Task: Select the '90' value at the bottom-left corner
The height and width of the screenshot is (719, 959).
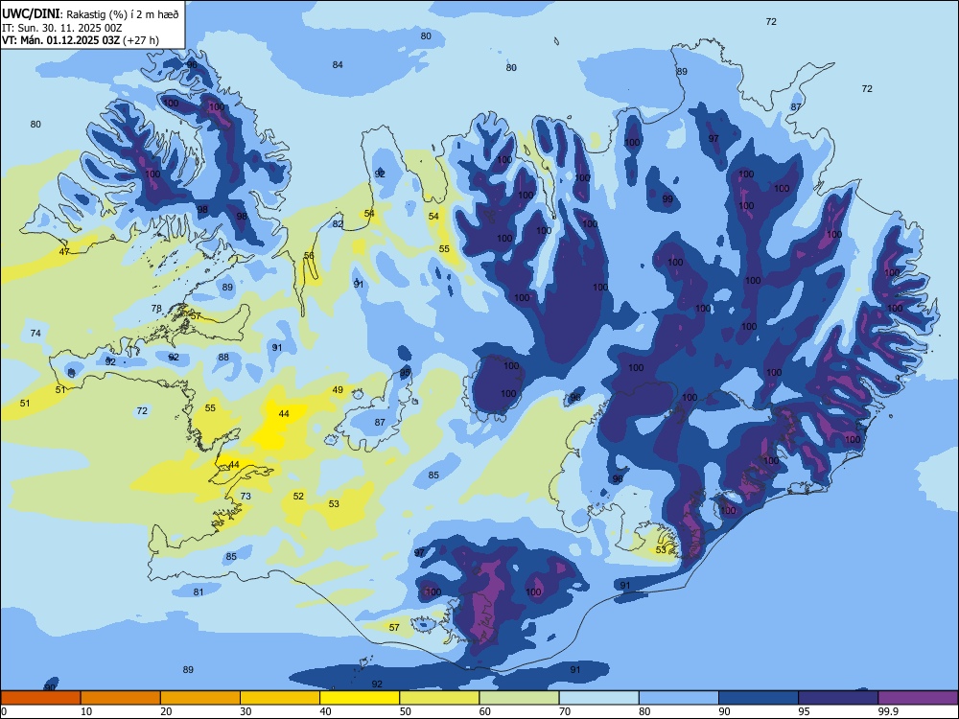Action: coord(50,687)
